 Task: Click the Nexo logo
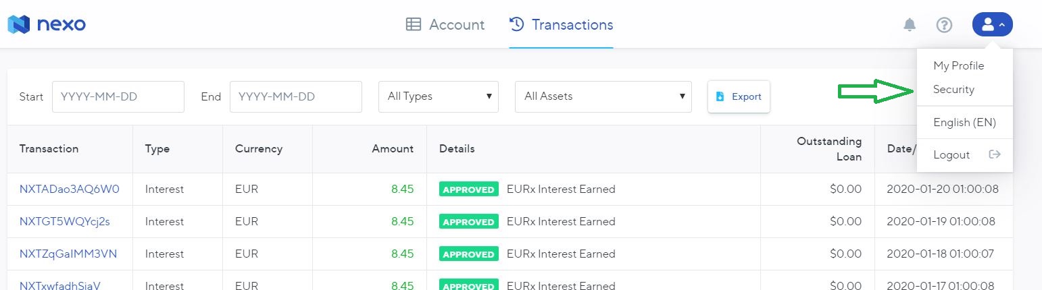(47, 25)
